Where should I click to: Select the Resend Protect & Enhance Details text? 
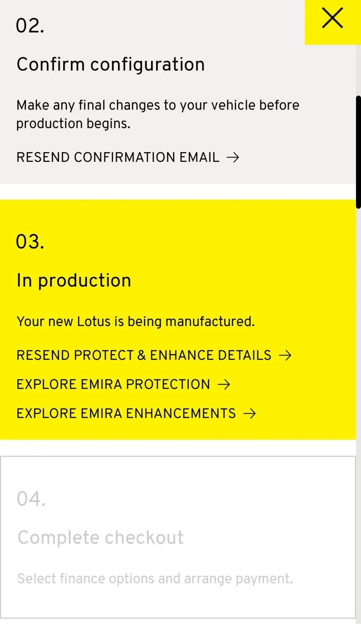[x=144, y=355]
